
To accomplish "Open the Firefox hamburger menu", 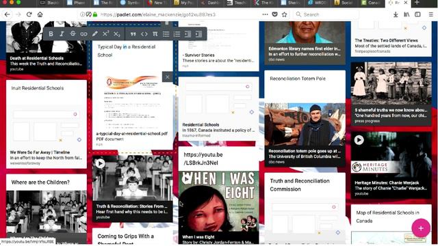I will click(431, 14).
